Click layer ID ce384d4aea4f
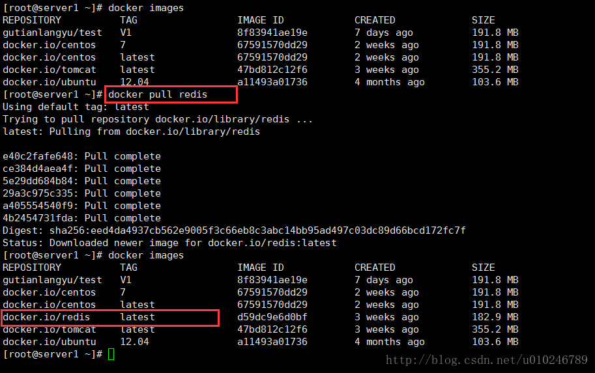The height and width of the screenshot is (373, 595). tap(38, 169)
